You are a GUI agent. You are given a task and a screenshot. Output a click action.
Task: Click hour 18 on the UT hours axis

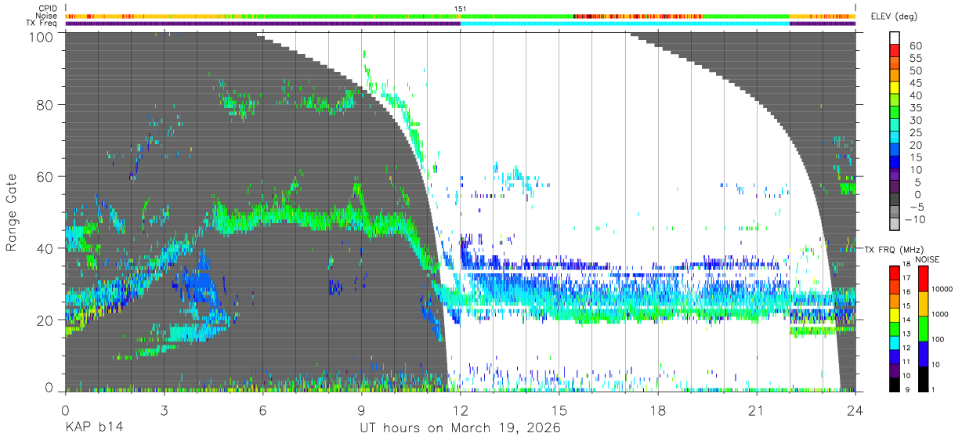tap(658, 410)
